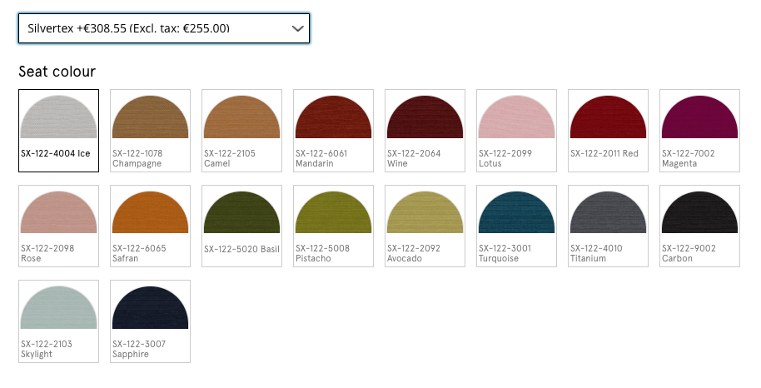
Task: Pick the Lotus pink seat colour
Action: click(516, 131)
